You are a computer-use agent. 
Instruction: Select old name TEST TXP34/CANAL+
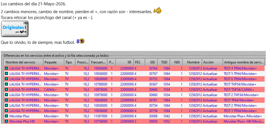pos(239,89)
